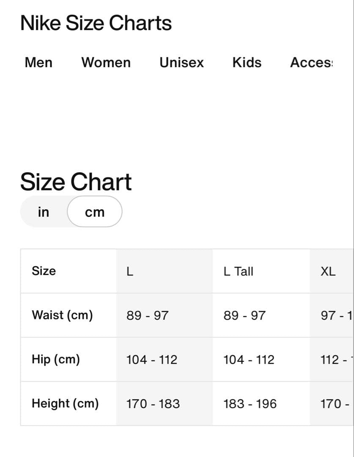Select the XL size column header
This screenshot has height=457, width=354.
click(x=328, y=271)
